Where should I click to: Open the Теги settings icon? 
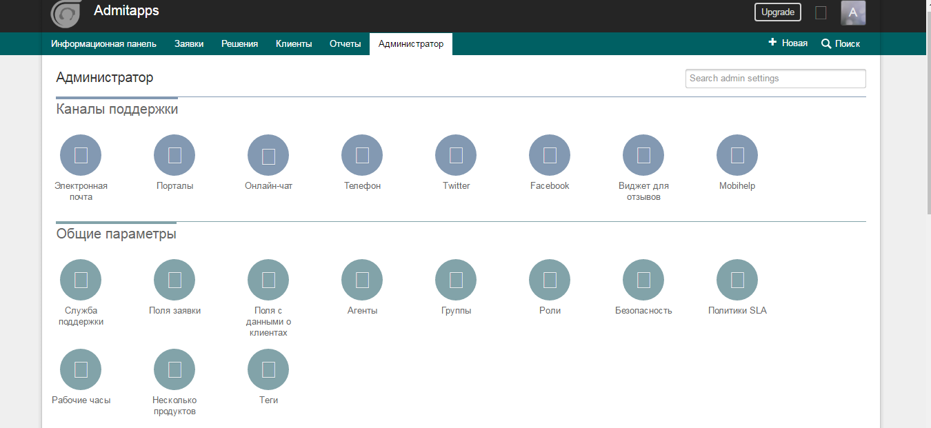point(268,369)
